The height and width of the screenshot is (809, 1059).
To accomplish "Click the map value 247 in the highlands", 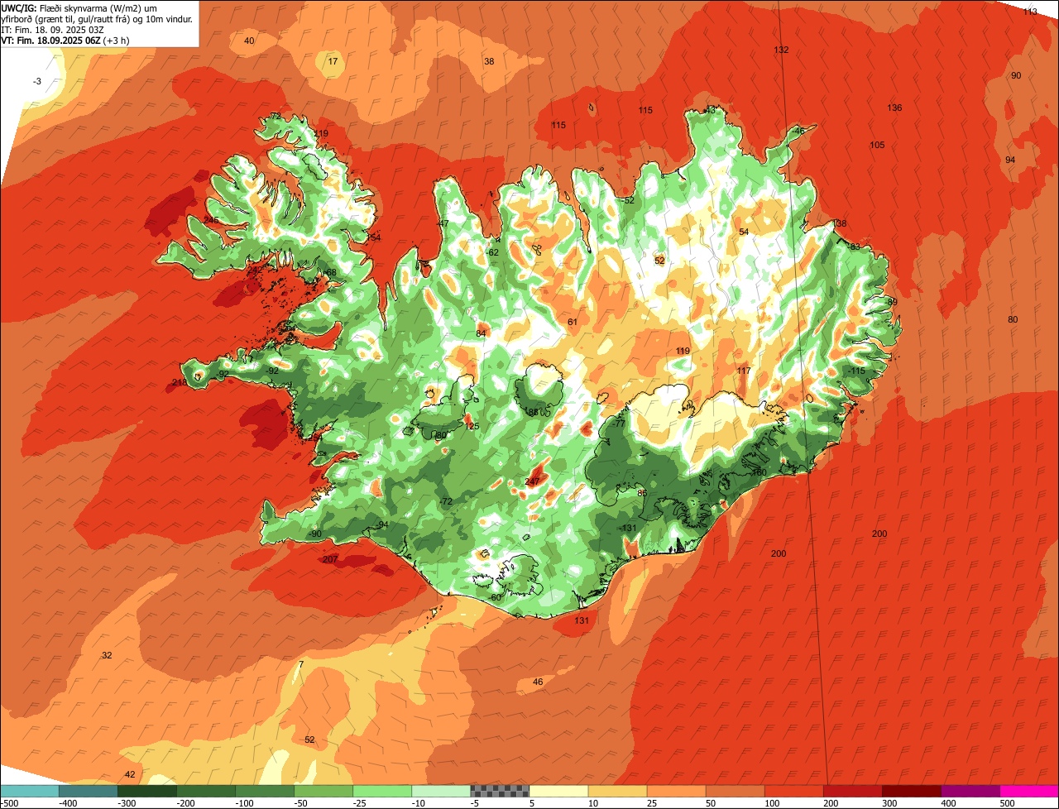I will pos(532,481).
